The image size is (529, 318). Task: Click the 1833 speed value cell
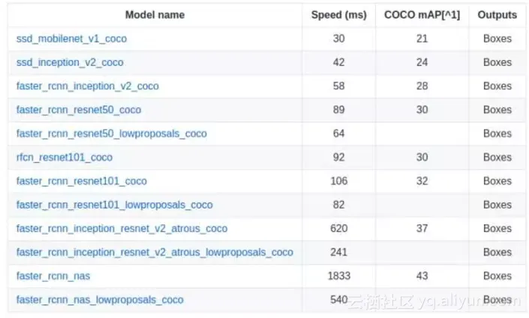pos(338,276)
